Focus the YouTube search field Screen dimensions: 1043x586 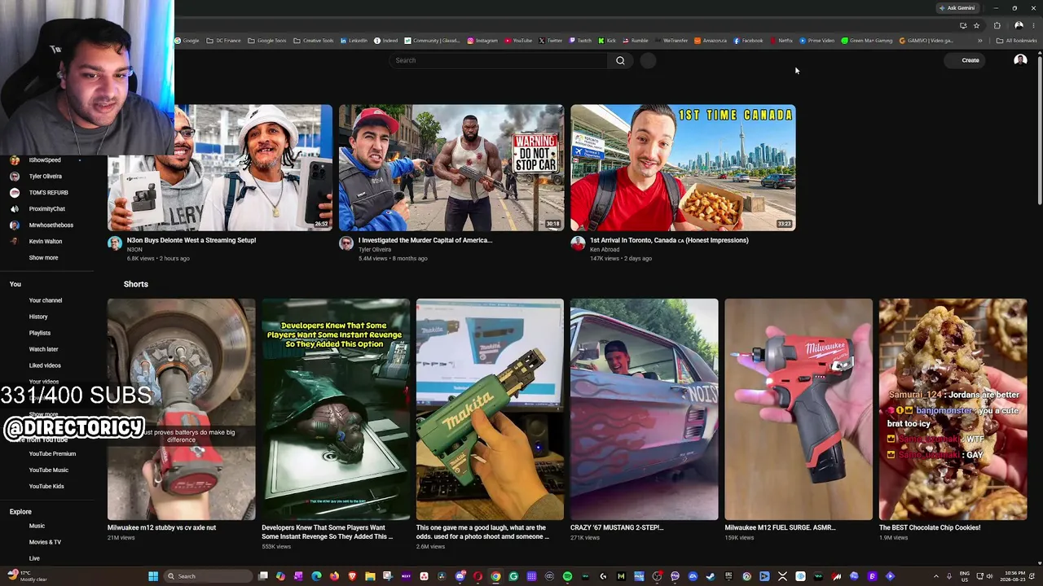[499, 60]
